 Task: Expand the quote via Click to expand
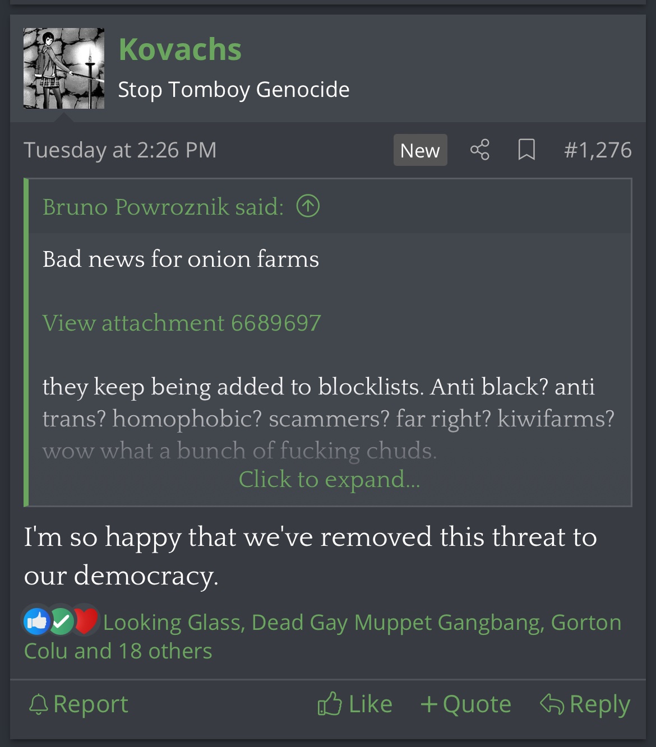(x=329, y=479)
